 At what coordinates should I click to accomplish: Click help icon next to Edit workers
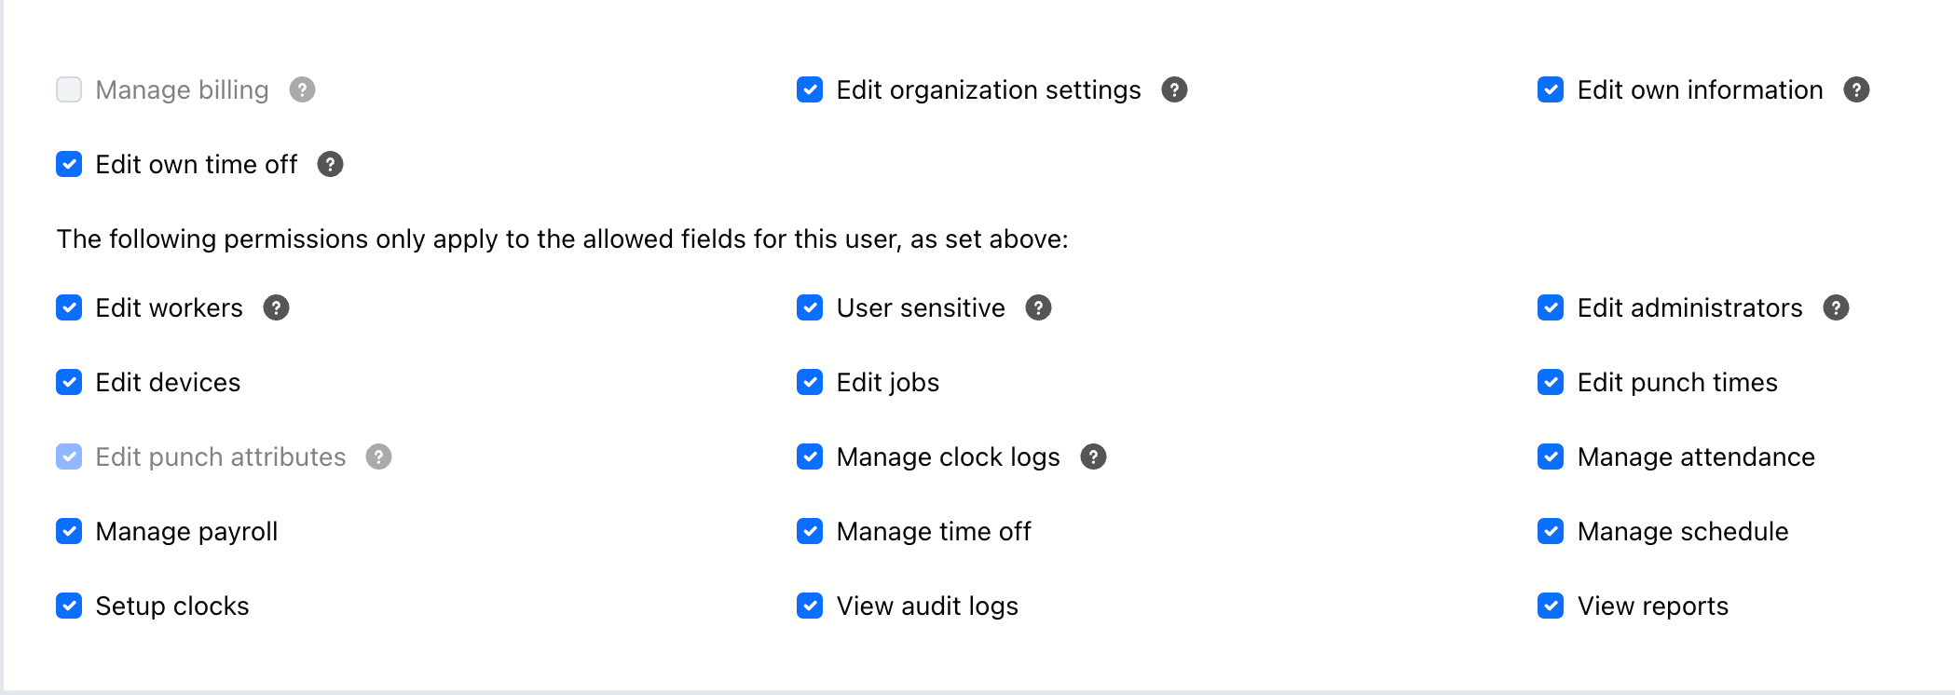coord(276,307)
